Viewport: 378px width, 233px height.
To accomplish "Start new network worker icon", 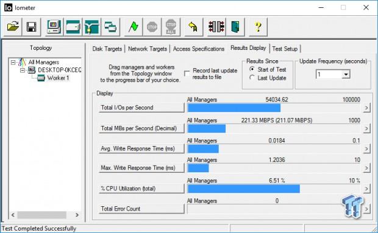I will pyautogui.click(x=92, y=27).
